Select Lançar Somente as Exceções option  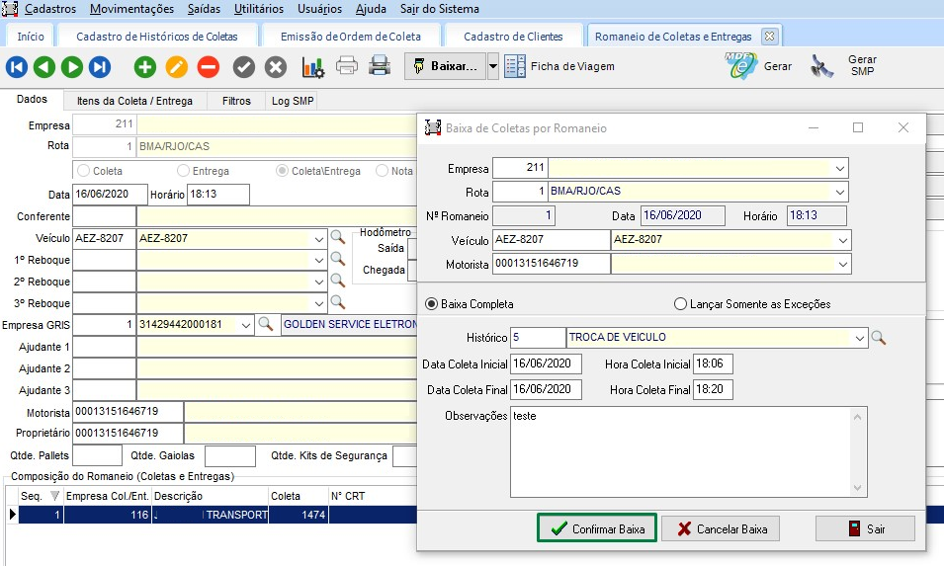(x=680, y=304)
